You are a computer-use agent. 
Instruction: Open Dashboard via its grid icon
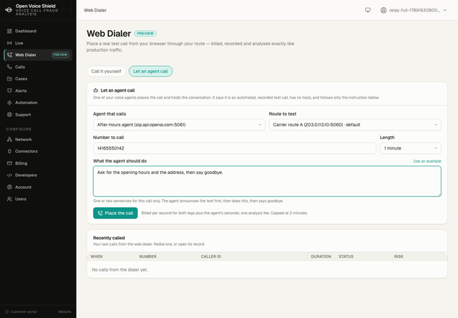point(9,31)
